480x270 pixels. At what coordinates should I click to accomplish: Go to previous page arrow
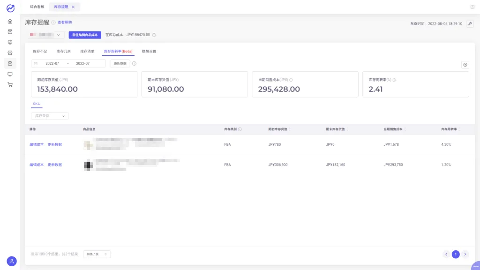[446, 255]
